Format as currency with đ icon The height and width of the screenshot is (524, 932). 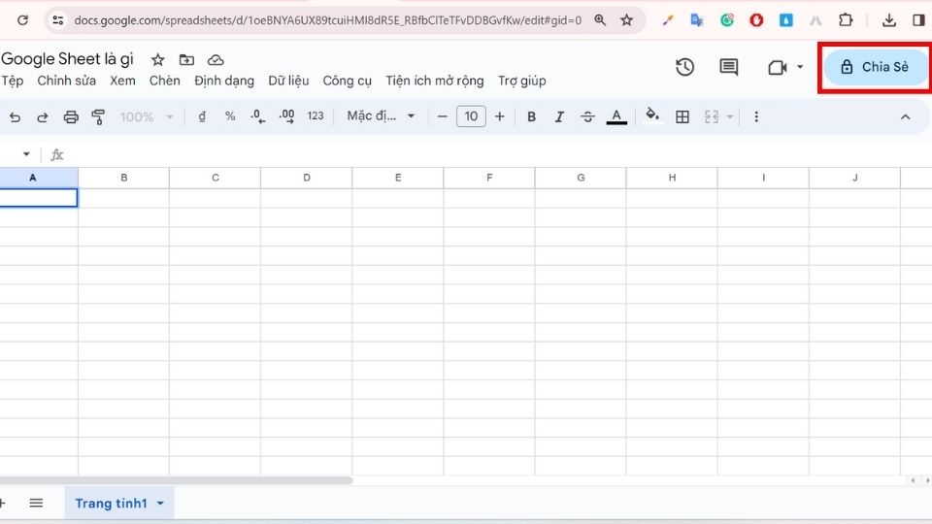pyautogui.click(x=202, y=116)
